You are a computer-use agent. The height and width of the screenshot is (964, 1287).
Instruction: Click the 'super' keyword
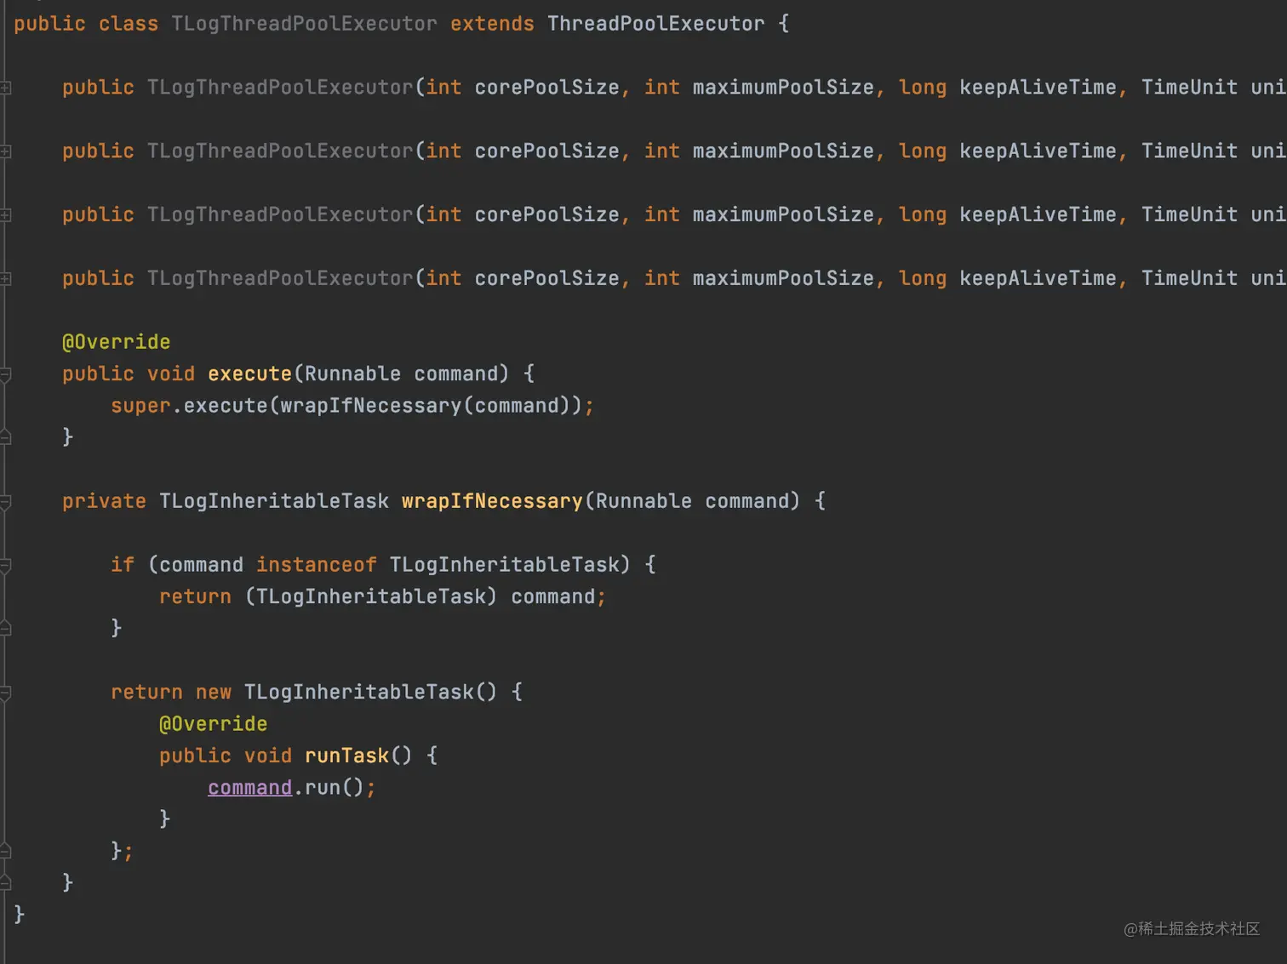[x=140, y=406]
